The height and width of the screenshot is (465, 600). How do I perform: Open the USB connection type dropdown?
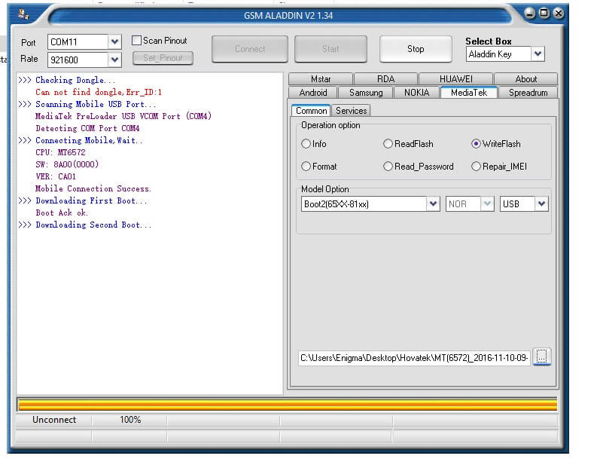coord(541,203)
